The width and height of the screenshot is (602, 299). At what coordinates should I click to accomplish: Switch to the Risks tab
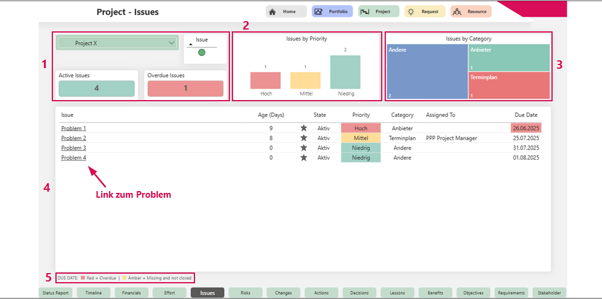point(245,293)
